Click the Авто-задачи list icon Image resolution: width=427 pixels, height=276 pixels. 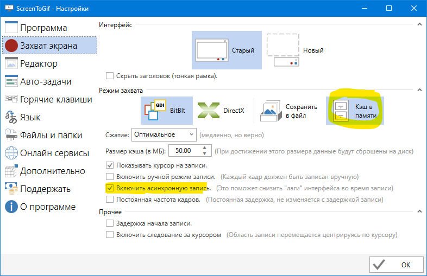point(11,81)
